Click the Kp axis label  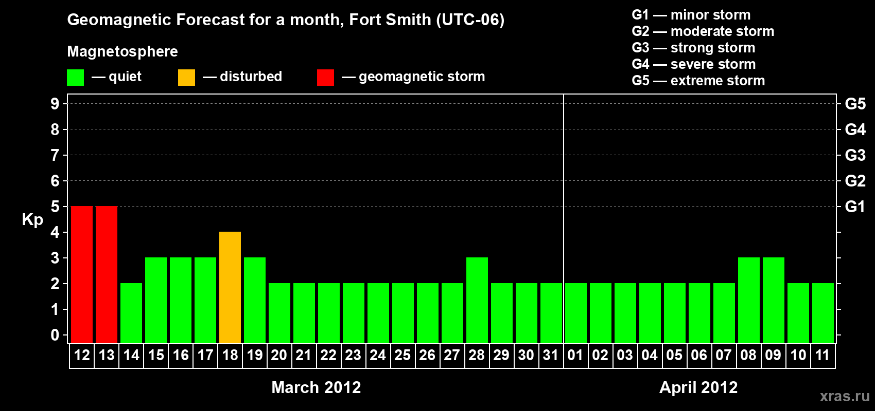[x=32, y=220]
